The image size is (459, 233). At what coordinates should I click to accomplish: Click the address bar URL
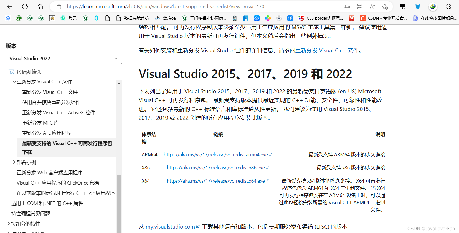(x=166, y=7)
